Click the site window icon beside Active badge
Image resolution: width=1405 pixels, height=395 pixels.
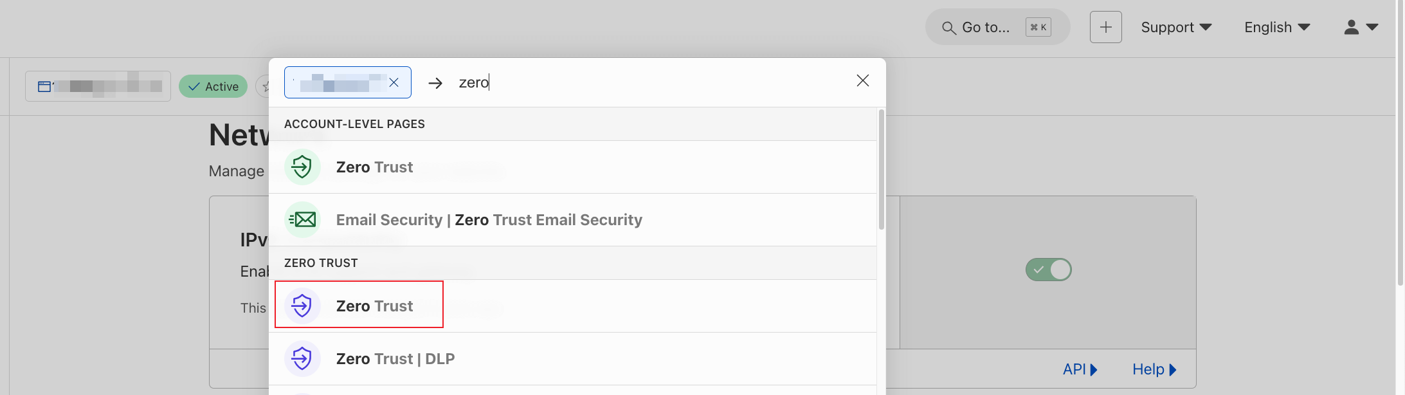point(44,86)
